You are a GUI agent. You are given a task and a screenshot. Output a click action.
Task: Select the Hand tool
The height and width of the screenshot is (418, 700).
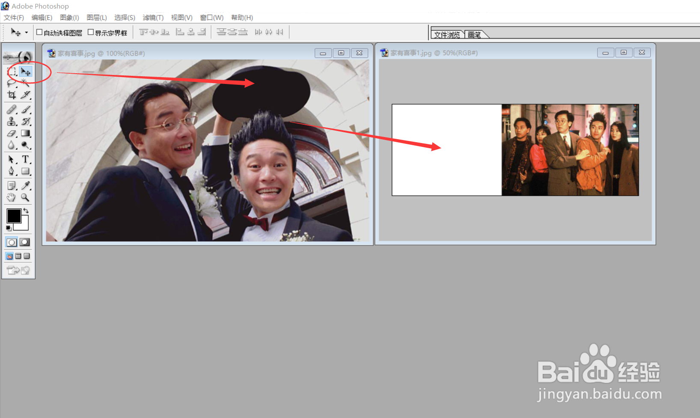coord(12,197)
